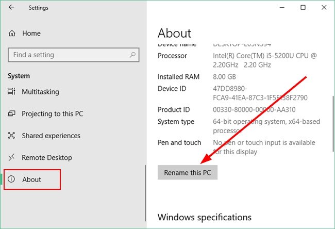Image resolution: width=335 pixels, height=229 pixels.
Task: Click the Rename this PC button
Action: (x=188, y=172)
